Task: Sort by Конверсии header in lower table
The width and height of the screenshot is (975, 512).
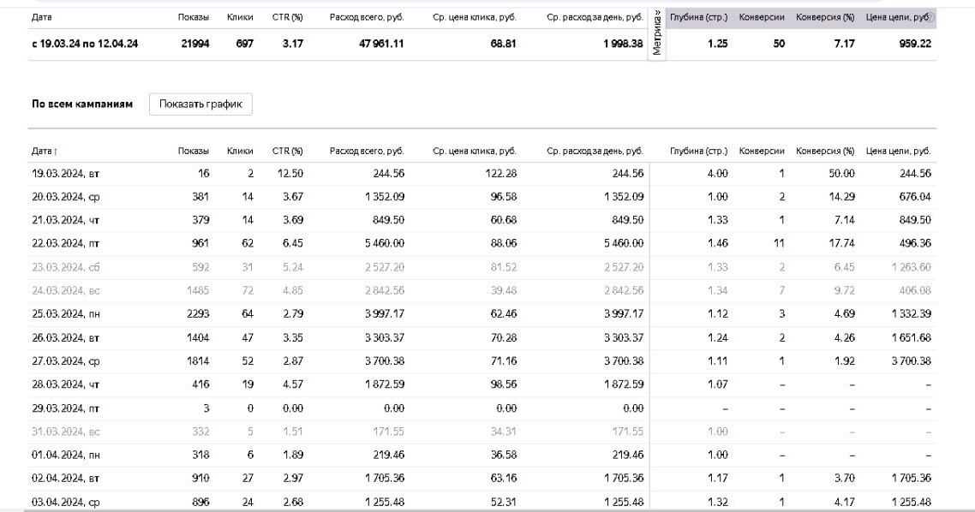Action: point(762,151)
